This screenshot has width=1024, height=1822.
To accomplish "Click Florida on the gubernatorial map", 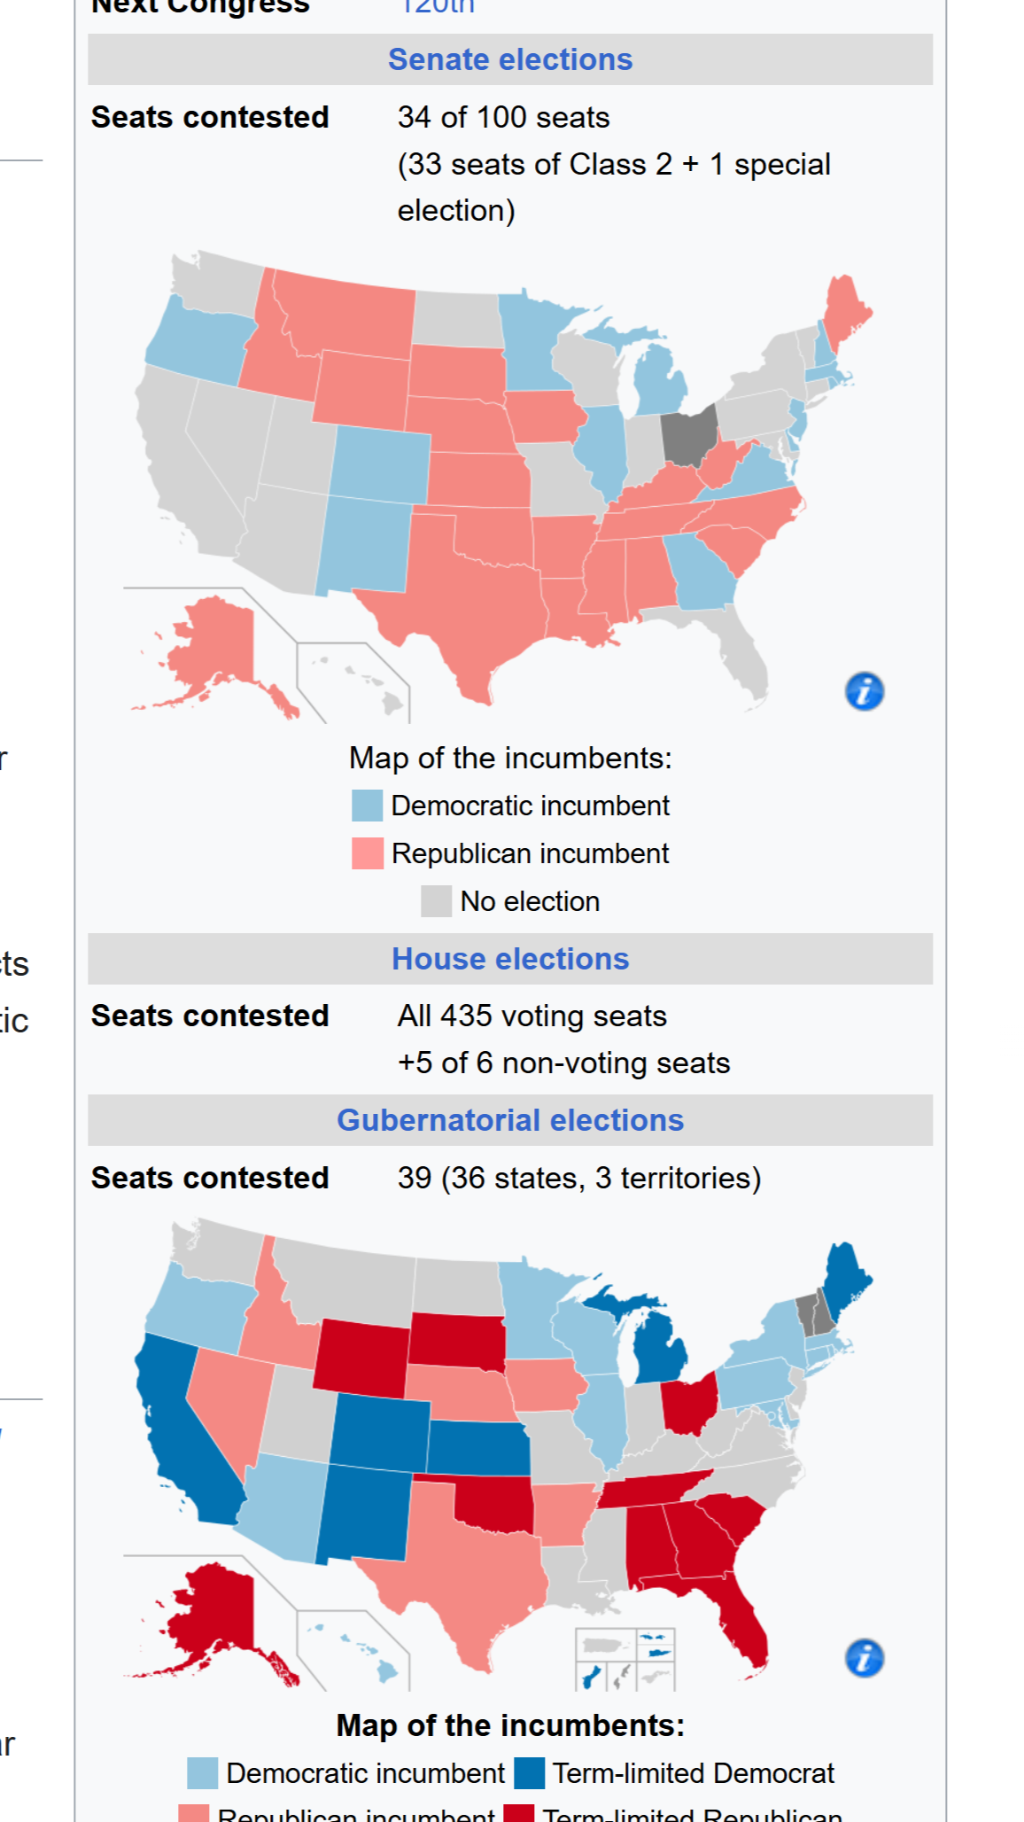I will 735,1604.
